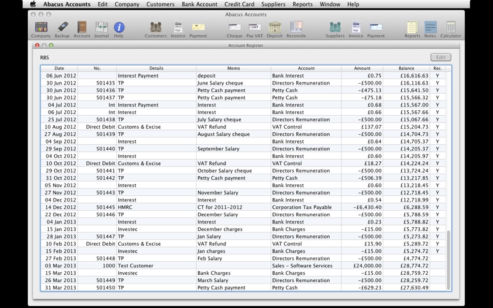The image size is (493, 308).
Task: Click the register vertical scrollbar thumb
Action: tap(449, 260)
